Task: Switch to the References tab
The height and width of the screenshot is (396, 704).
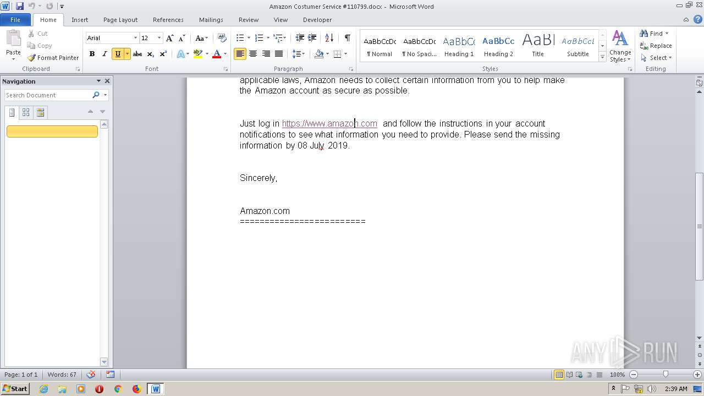Action: (168, 20)
